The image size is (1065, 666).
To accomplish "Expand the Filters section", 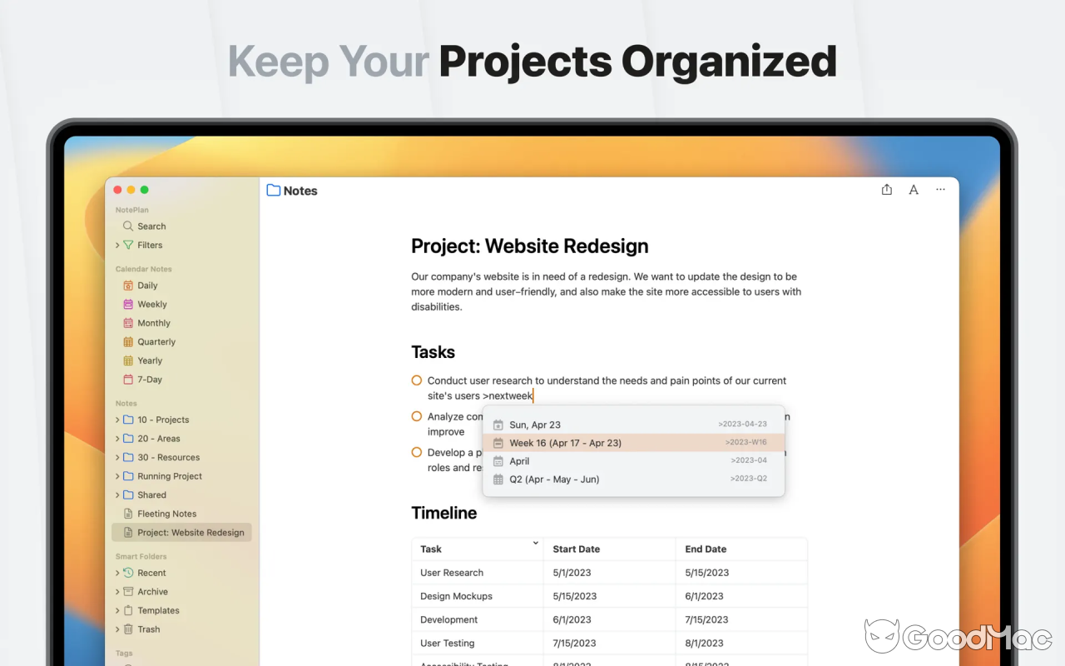I will click(x=118, y=245).
